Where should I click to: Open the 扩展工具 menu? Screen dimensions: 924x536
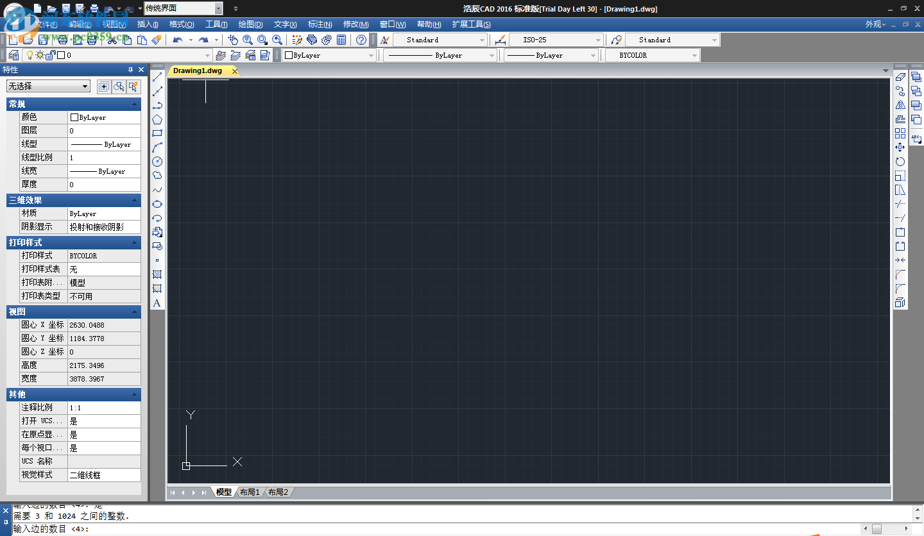click(471, 24)
